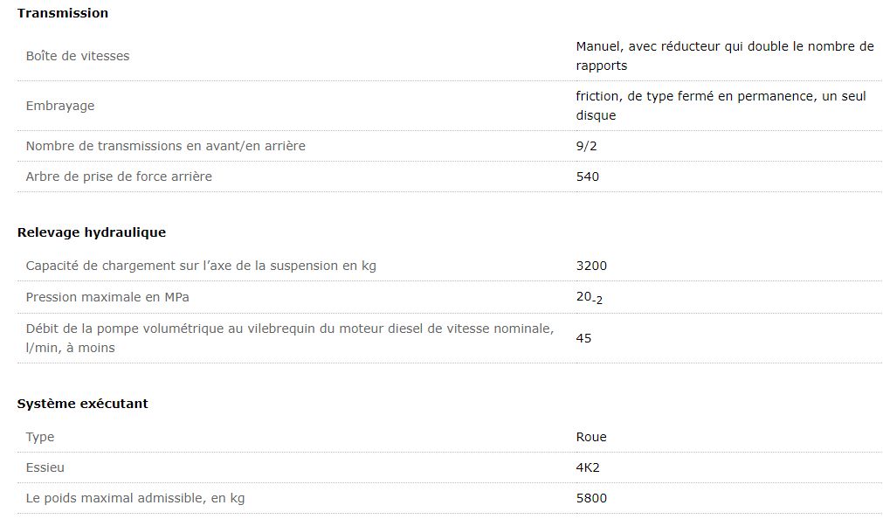This screenshot has width=883, height=519.
Task: Select the Boîte de vitesses row label
Action: click(78, 56)
